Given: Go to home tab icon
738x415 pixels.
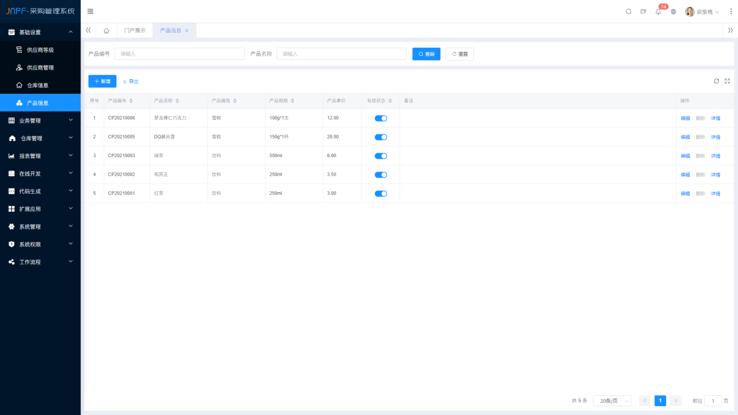Looking at the screenshot, I should [106, 31].
